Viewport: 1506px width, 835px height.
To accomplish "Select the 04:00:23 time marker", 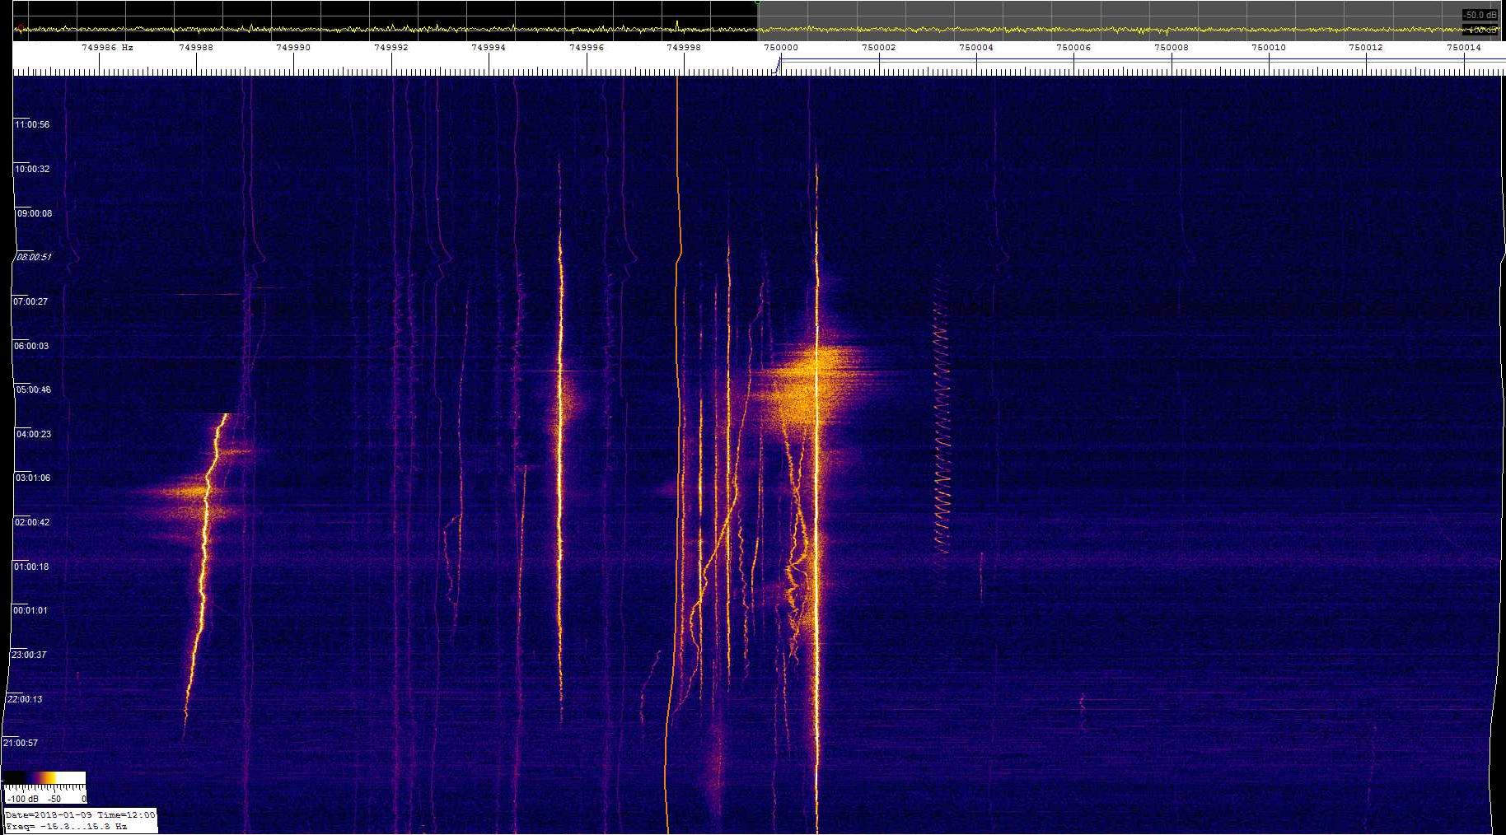I will point(34,435).
